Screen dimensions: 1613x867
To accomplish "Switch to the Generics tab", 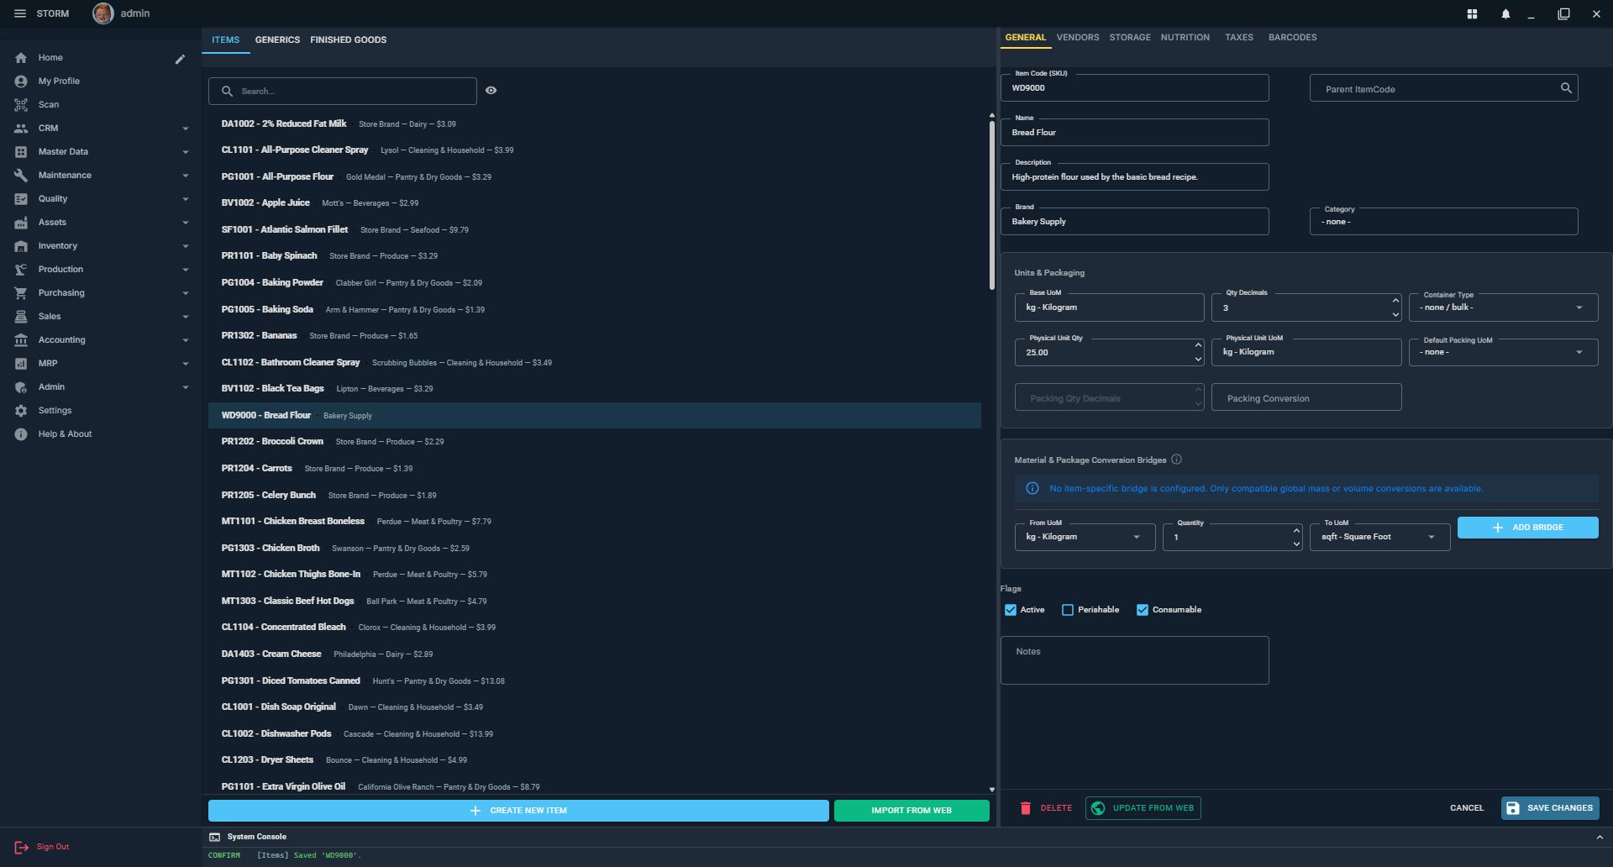I will tap(277, 40).
